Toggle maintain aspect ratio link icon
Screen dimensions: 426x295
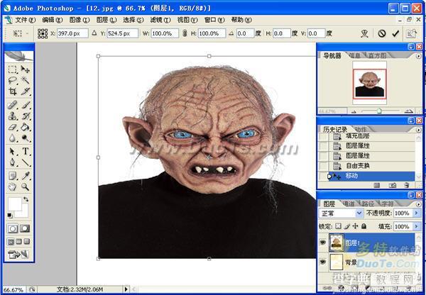coord(185,33)
